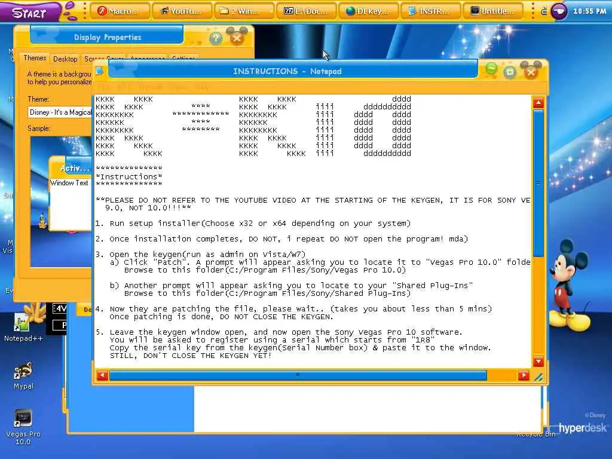This screenshot has height=459, width=612.
Task: Open the Mypal desktop shortcut
Action: click(x=23, y=377)
